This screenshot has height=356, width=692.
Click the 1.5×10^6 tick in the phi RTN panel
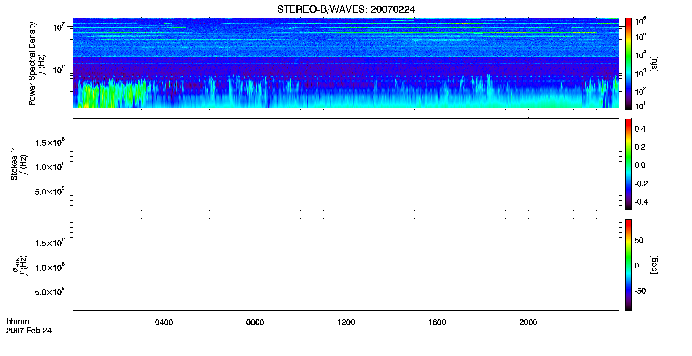pyautogui.click(x=50, y=243)
